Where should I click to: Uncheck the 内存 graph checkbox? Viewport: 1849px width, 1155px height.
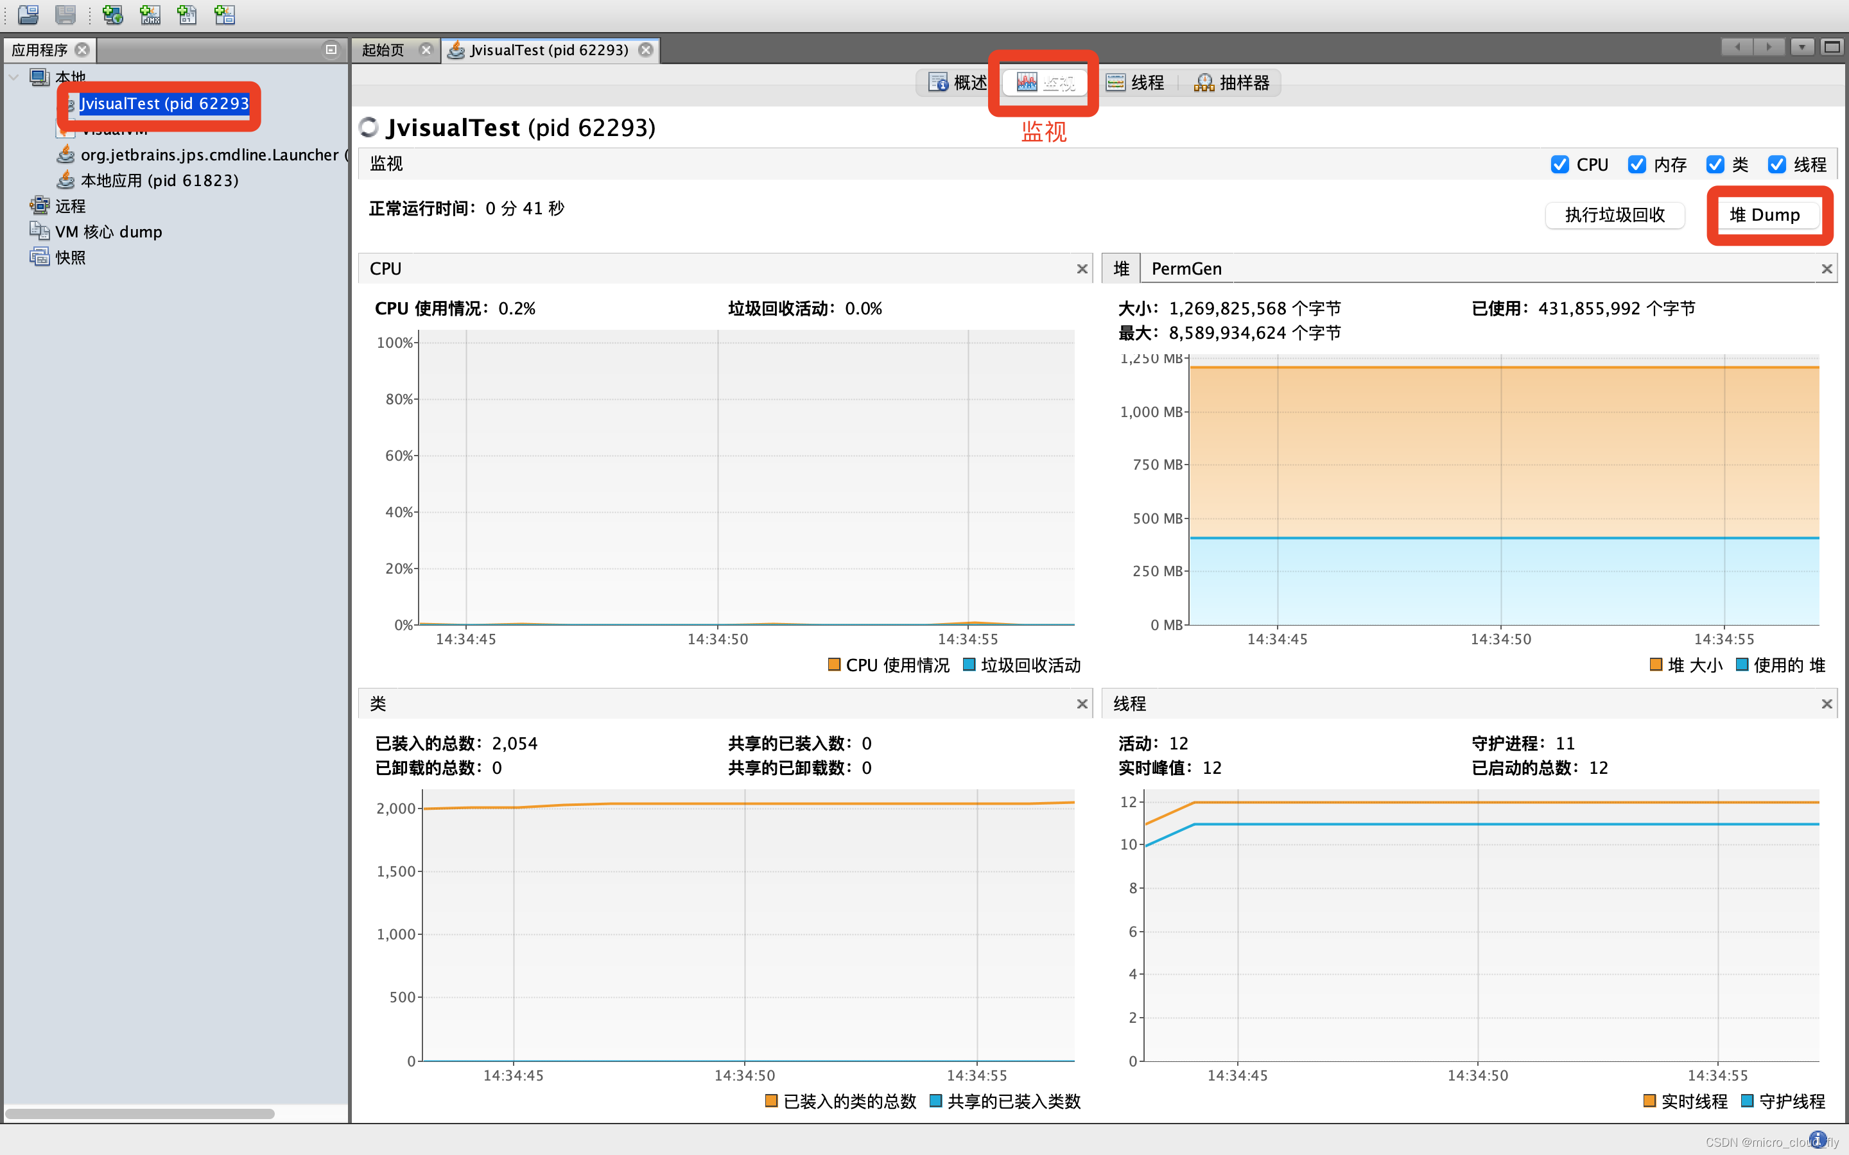point(1636,164)
